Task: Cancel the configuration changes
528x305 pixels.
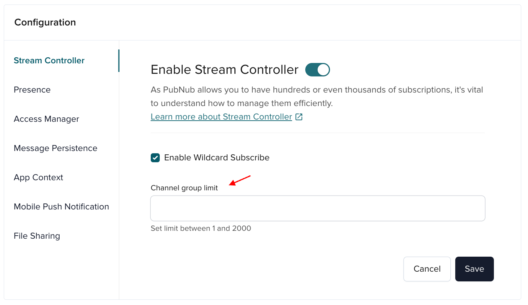Action: [x=427, y=269]
